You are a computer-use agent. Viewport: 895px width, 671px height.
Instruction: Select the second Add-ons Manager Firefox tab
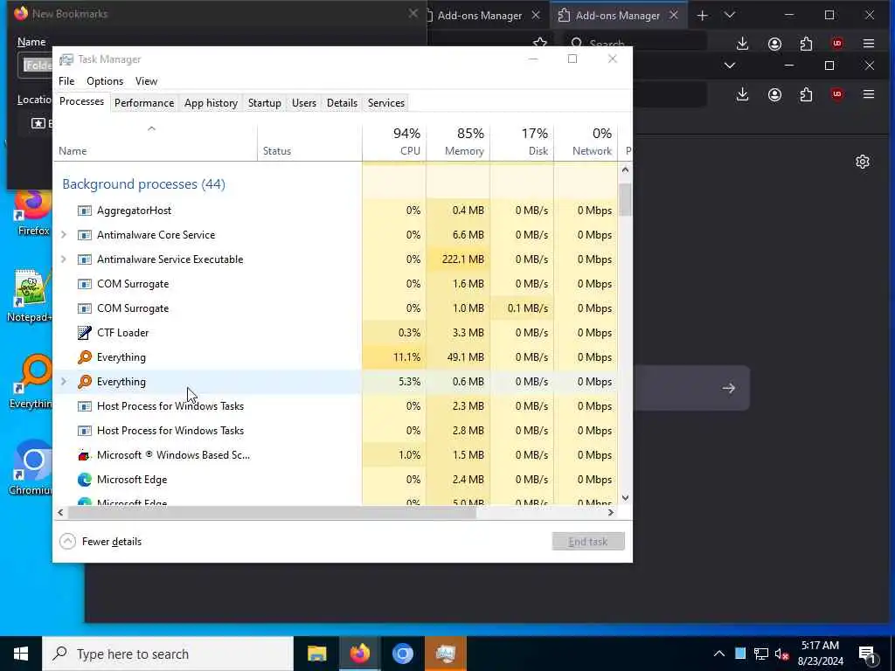[618, 16]
